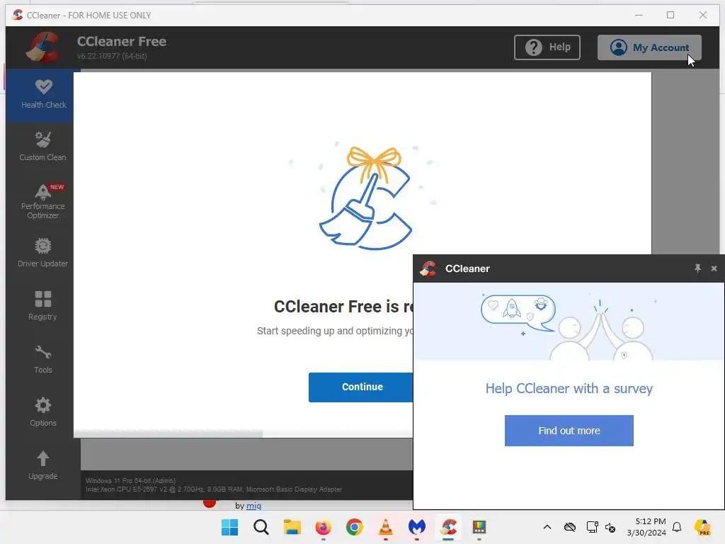Viewport: 725px width, 544px height.
Task: Click the blue Continue button
Action: tap(361, 387)
